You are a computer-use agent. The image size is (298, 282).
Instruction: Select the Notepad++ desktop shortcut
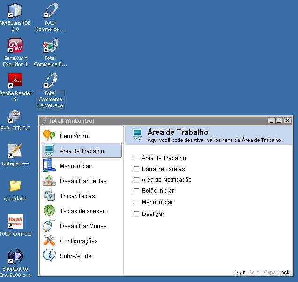click(15, 151)
